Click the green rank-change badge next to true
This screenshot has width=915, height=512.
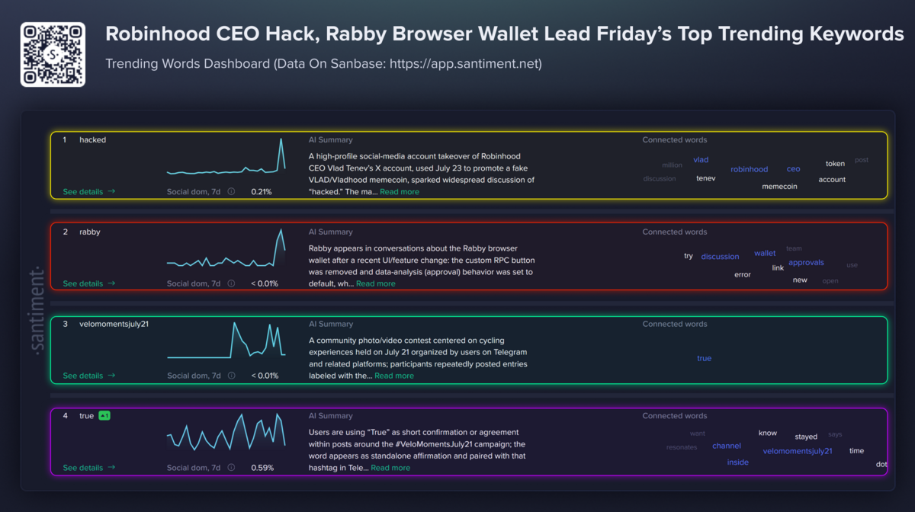105,416
